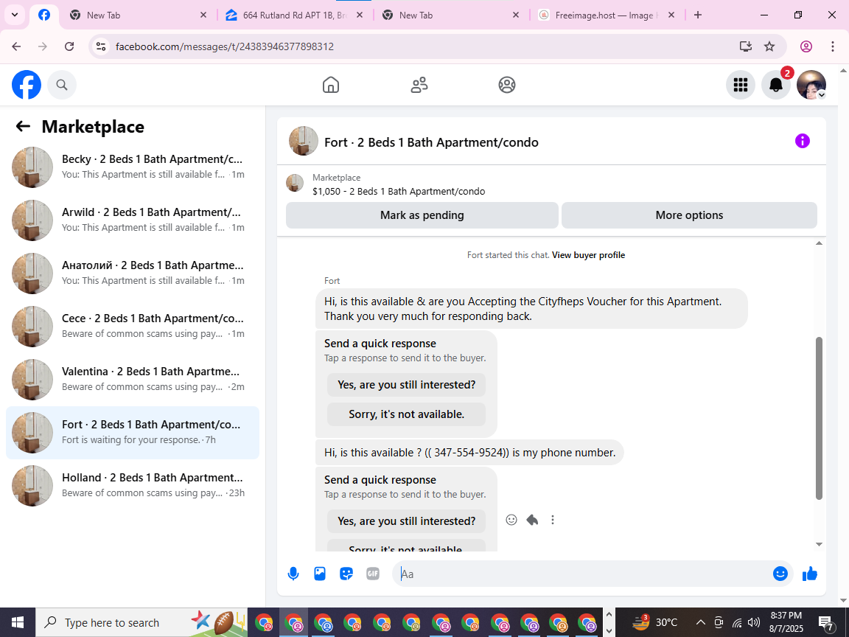The height and width of the screenshot is (637, 849).
Task: Go to the Home feed icon
Action: (331, 85)
